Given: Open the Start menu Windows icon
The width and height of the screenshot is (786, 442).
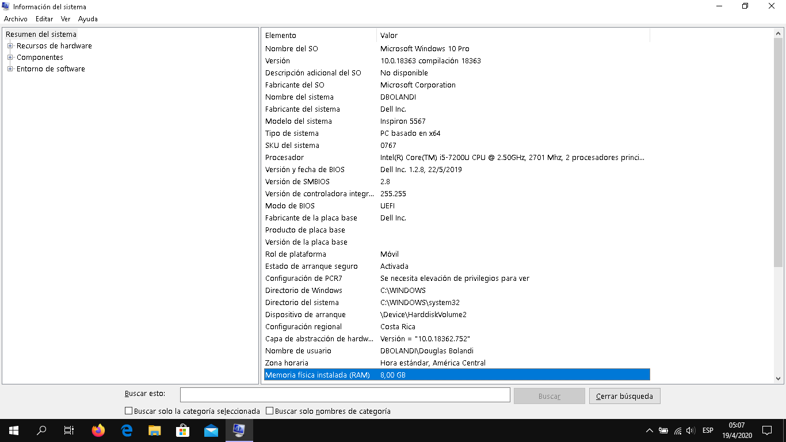Looking at the screenshot, I should [14, 430].
